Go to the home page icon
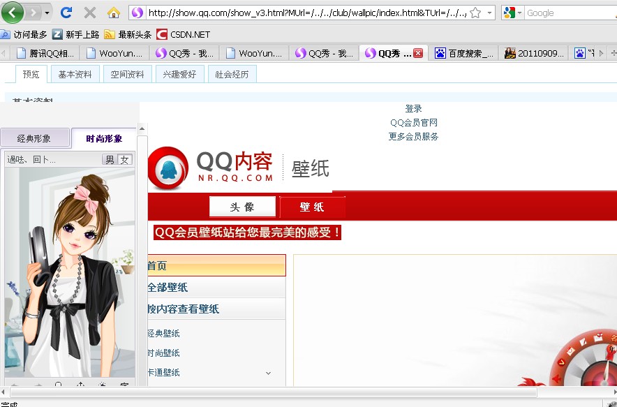 113,13
